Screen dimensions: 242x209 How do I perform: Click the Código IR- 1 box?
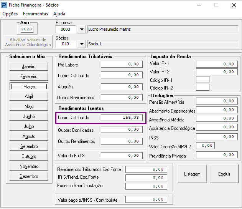point(202,80)
